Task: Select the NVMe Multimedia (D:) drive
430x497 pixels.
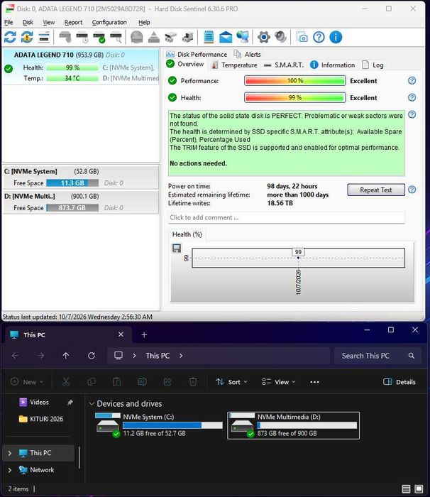Action: pyautogui.click(x=294, y=425)
